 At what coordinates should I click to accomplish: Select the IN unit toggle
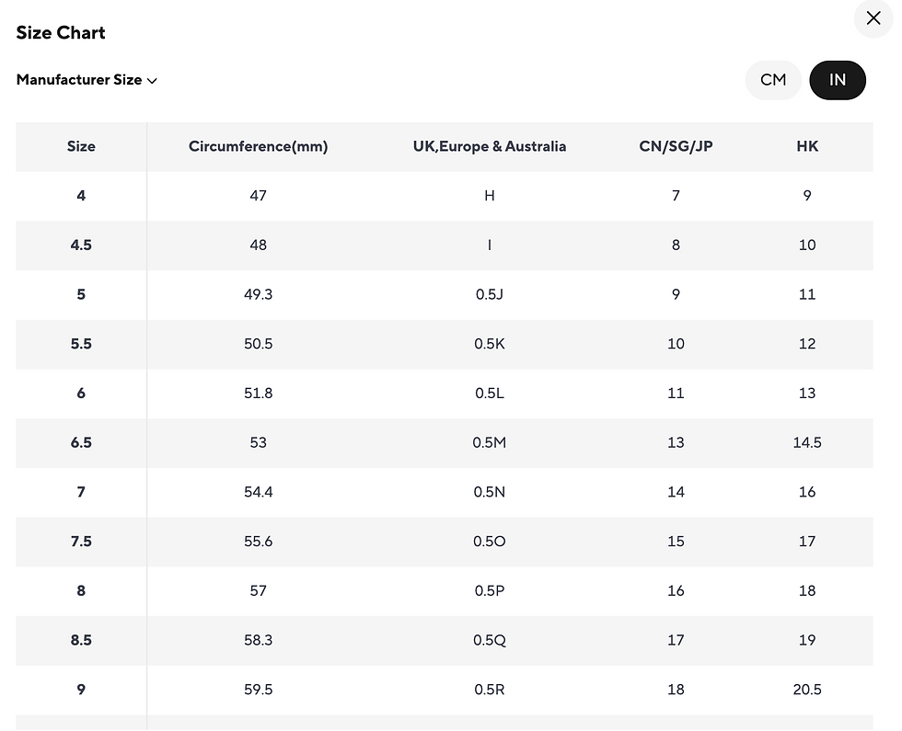pyautogui.click(x=837, y=80)
